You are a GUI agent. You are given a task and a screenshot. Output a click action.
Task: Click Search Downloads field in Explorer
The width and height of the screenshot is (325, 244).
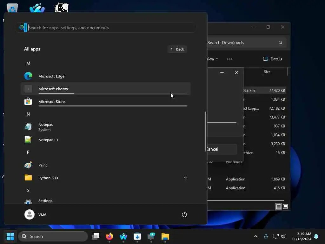pyautogui.click(x=247, y=43)
